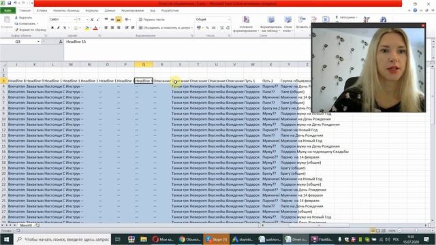Click the text orientation icon
The height and width of the screenshot is (245, 436).
(127, 20)
